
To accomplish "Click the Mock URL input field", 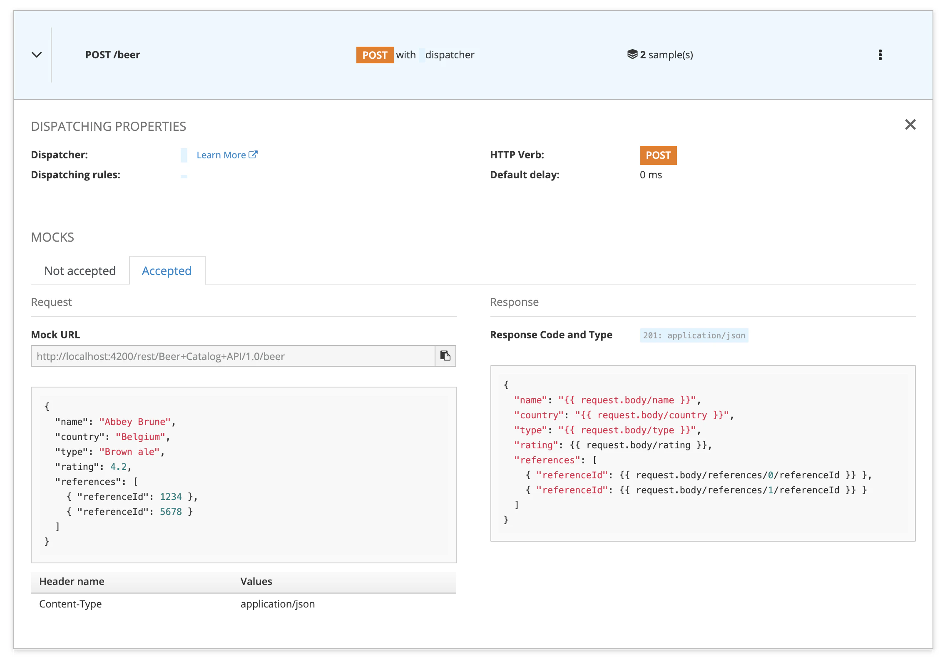I will click(232, 356).
